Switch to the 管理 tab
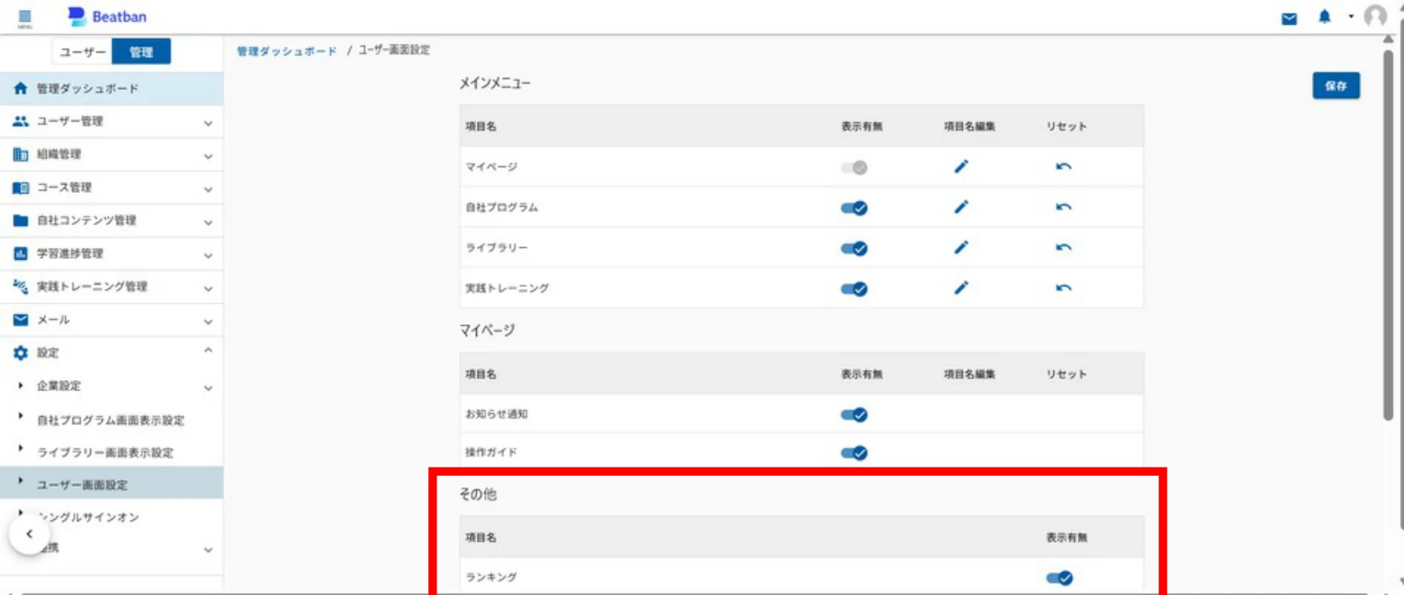Image resolution: width=1404 pixels, height=595 pixels. pyautogui.click(x=142, y=52)
